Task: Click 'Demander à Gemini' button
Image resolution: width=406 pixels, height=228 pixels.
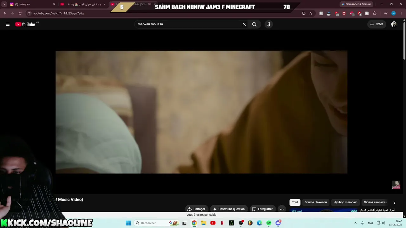Action: pos(357,4)
